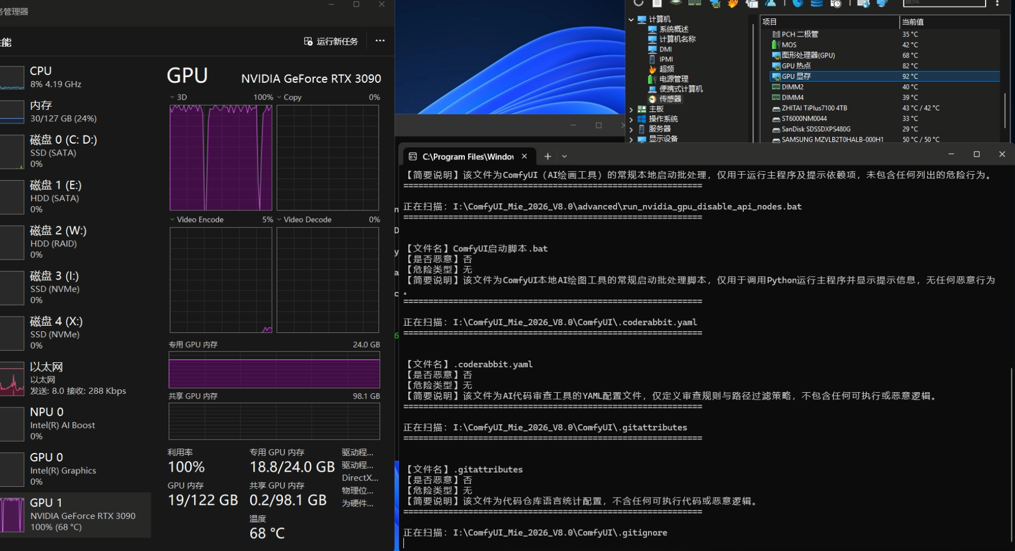
Task: Open the 3D graph engine dropdown
Action: click(x=172, y=97)
